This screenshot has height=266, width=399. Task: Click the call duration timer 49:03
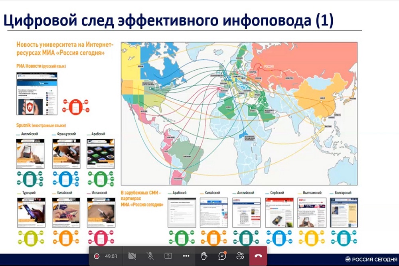(111, 256)
